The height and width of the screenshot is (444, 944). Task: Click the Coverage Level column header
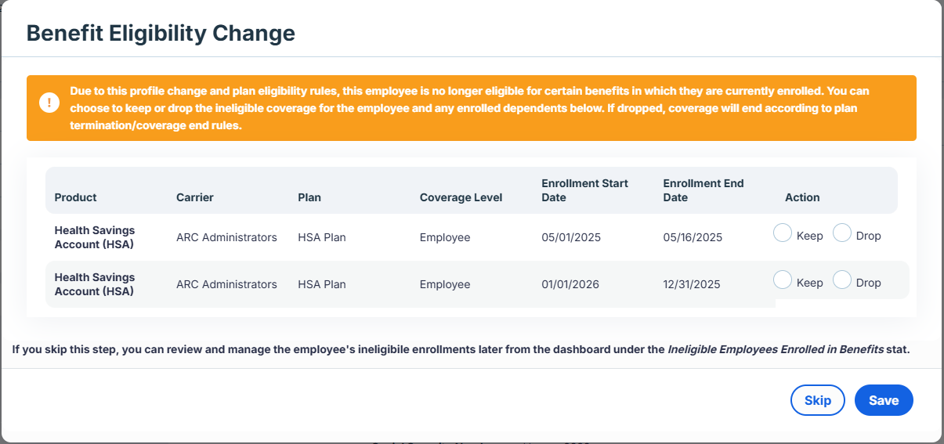pos(461,197)
